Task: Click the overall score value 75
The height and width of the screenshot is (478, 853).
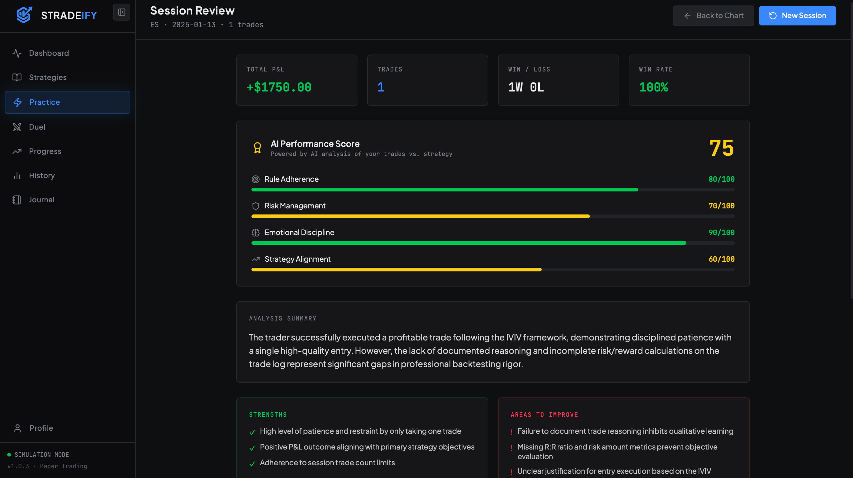Action: (x=721, y=148)
